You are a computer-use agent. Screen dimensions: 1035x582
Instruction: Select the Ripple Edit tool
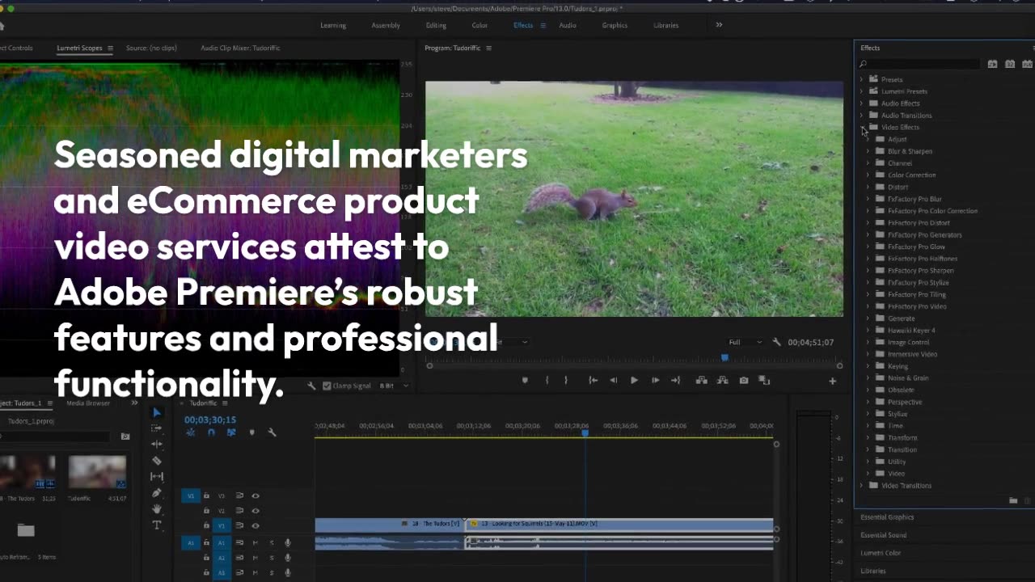[157, 444]
